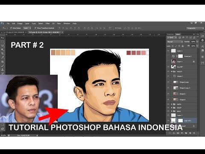Select the Lasso tool
The image size is (205, 154).
(x=3, y=46)
